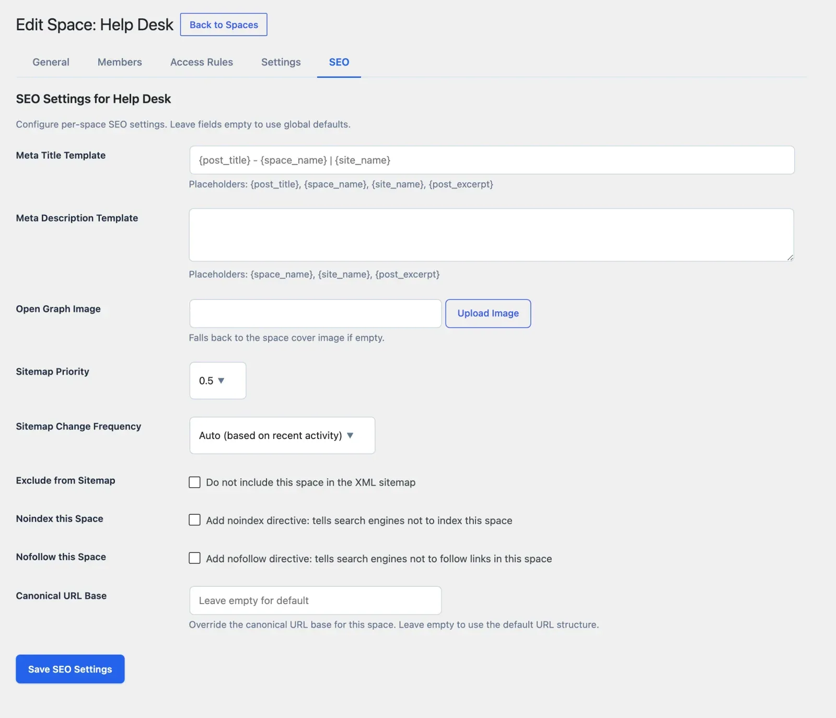Click the 'Canonical URL Base' label
The width and height of the screenshot is (836, 718).
61,596
